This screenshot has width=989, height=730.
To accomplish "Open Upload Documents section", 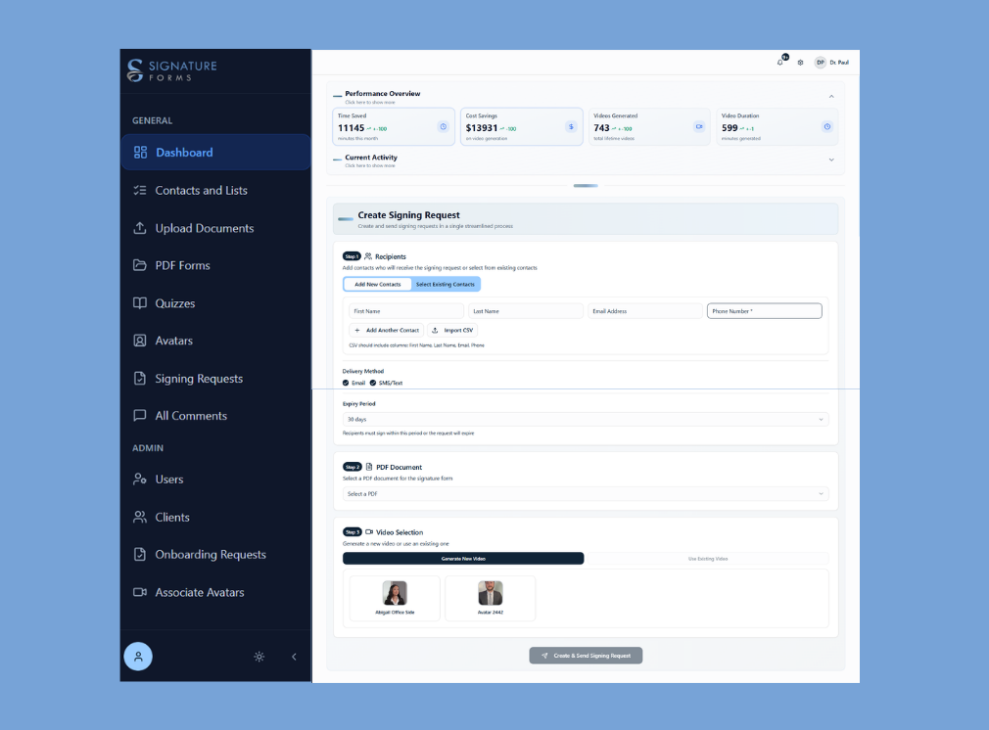I will tap(205, 228).
